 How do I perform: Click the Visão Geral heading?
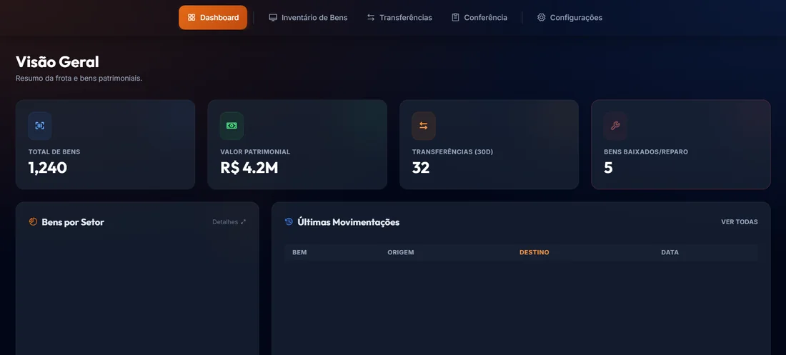pos(57,61)
